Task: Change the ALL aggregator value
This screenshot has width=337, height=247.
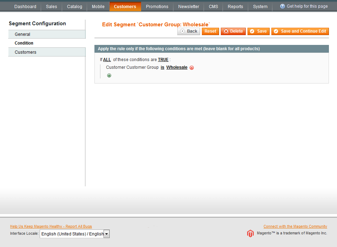Action: click(x=107, y=60)
